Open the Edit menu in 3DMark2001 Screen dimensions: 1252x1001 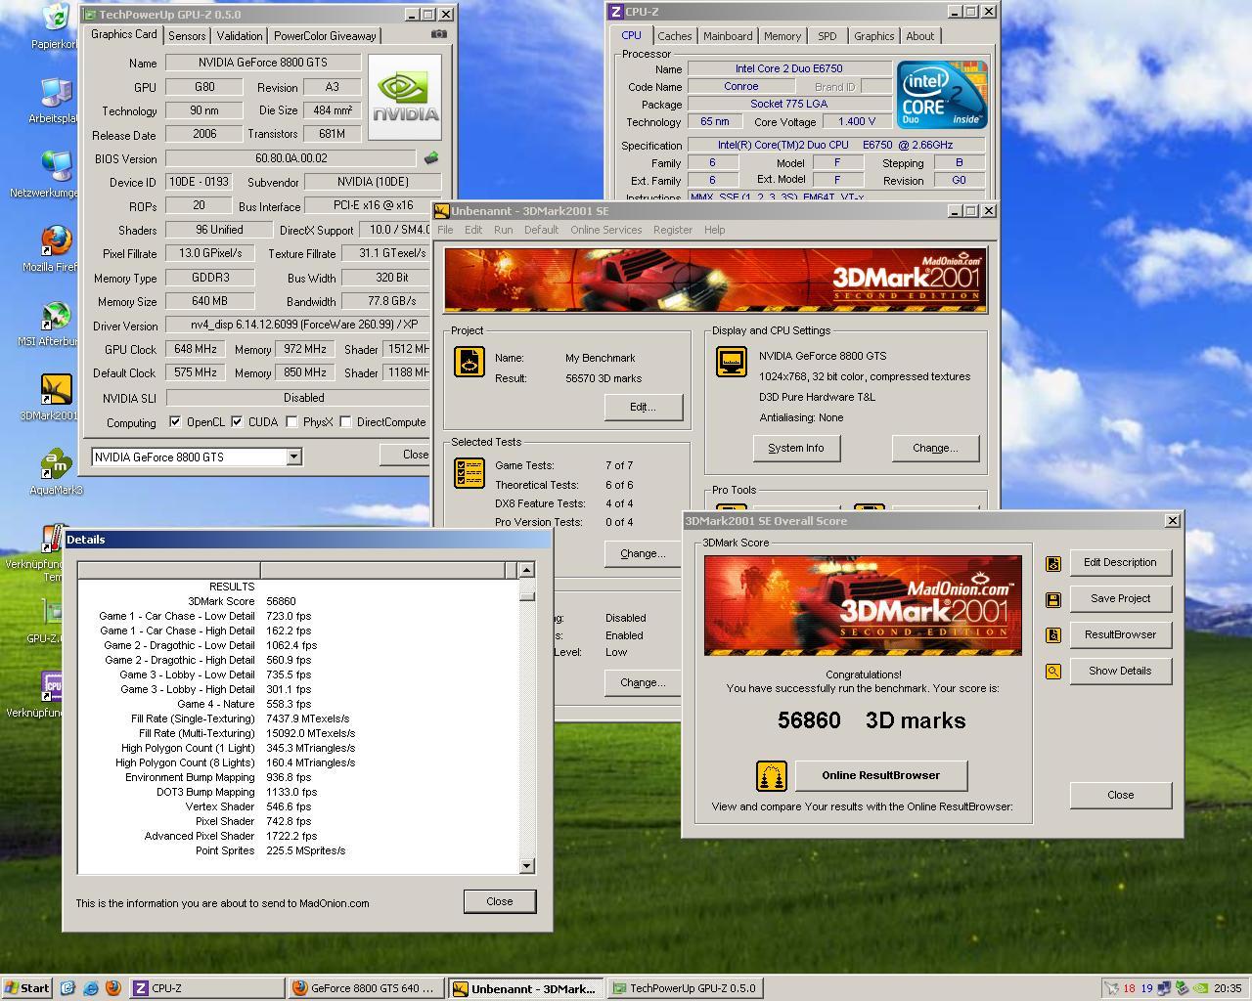473,230
